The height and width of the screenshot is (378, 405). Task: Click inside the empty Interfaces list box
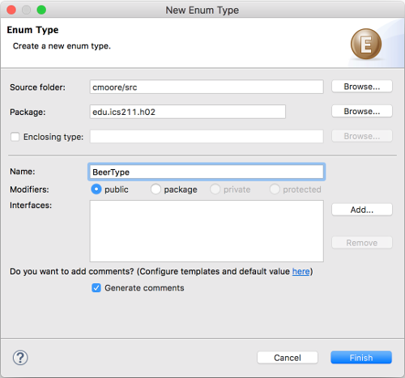(x=207, y=231)
